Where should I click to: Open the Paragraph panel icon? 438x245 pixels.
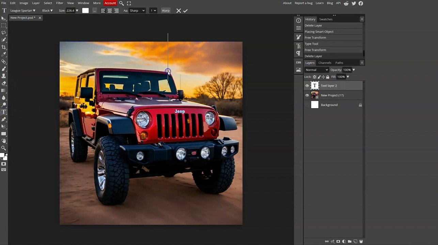click(298, 53)
